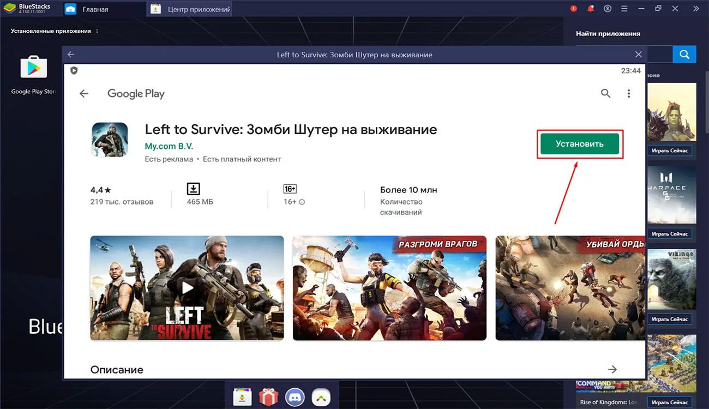
Task: Click the download size icon above 465 МБ
Action: click(x=194, y=189)
